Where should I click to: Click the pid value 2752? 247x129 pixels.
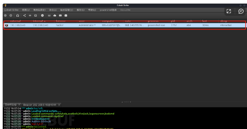pos(174,25)
